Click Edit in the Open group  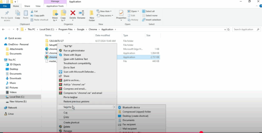point(131,16)
